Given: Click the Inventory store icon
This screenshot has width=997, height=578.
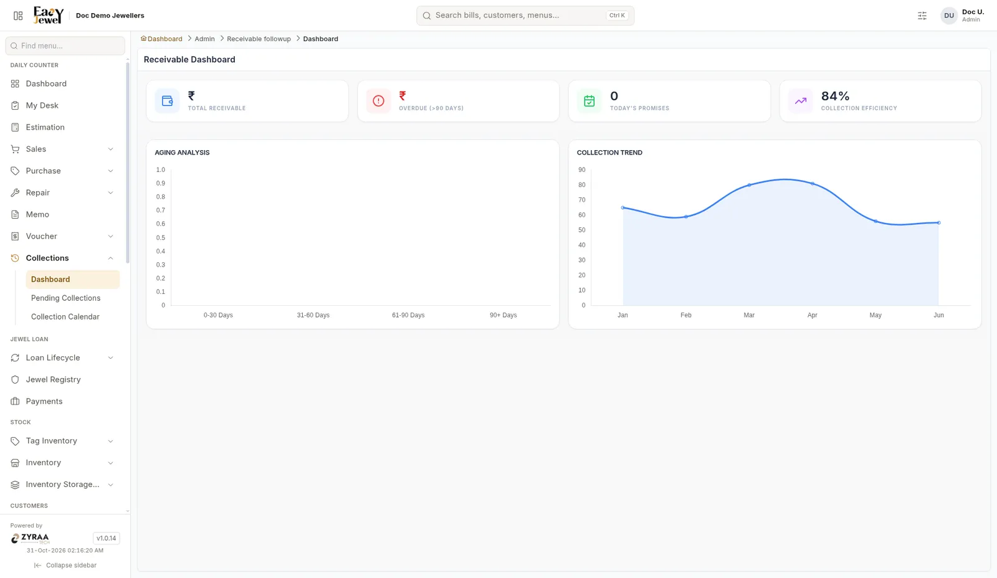Looking at the screenshot, I should (15, 463).
